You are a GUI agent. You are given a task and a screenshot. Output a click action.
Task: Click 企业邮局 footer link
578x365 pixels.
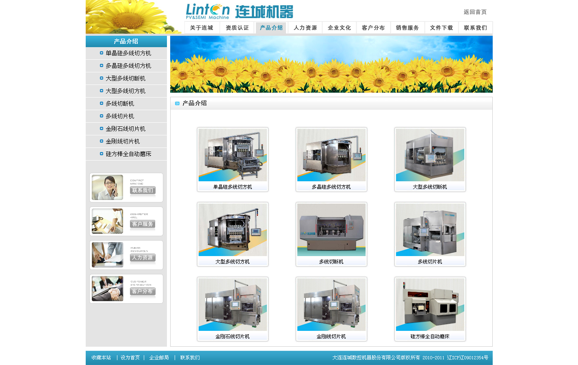pos(159,358)
